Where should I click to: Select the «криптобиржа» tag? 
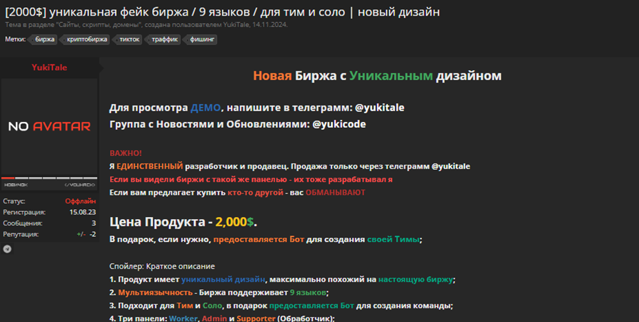(x=86, y=39)
